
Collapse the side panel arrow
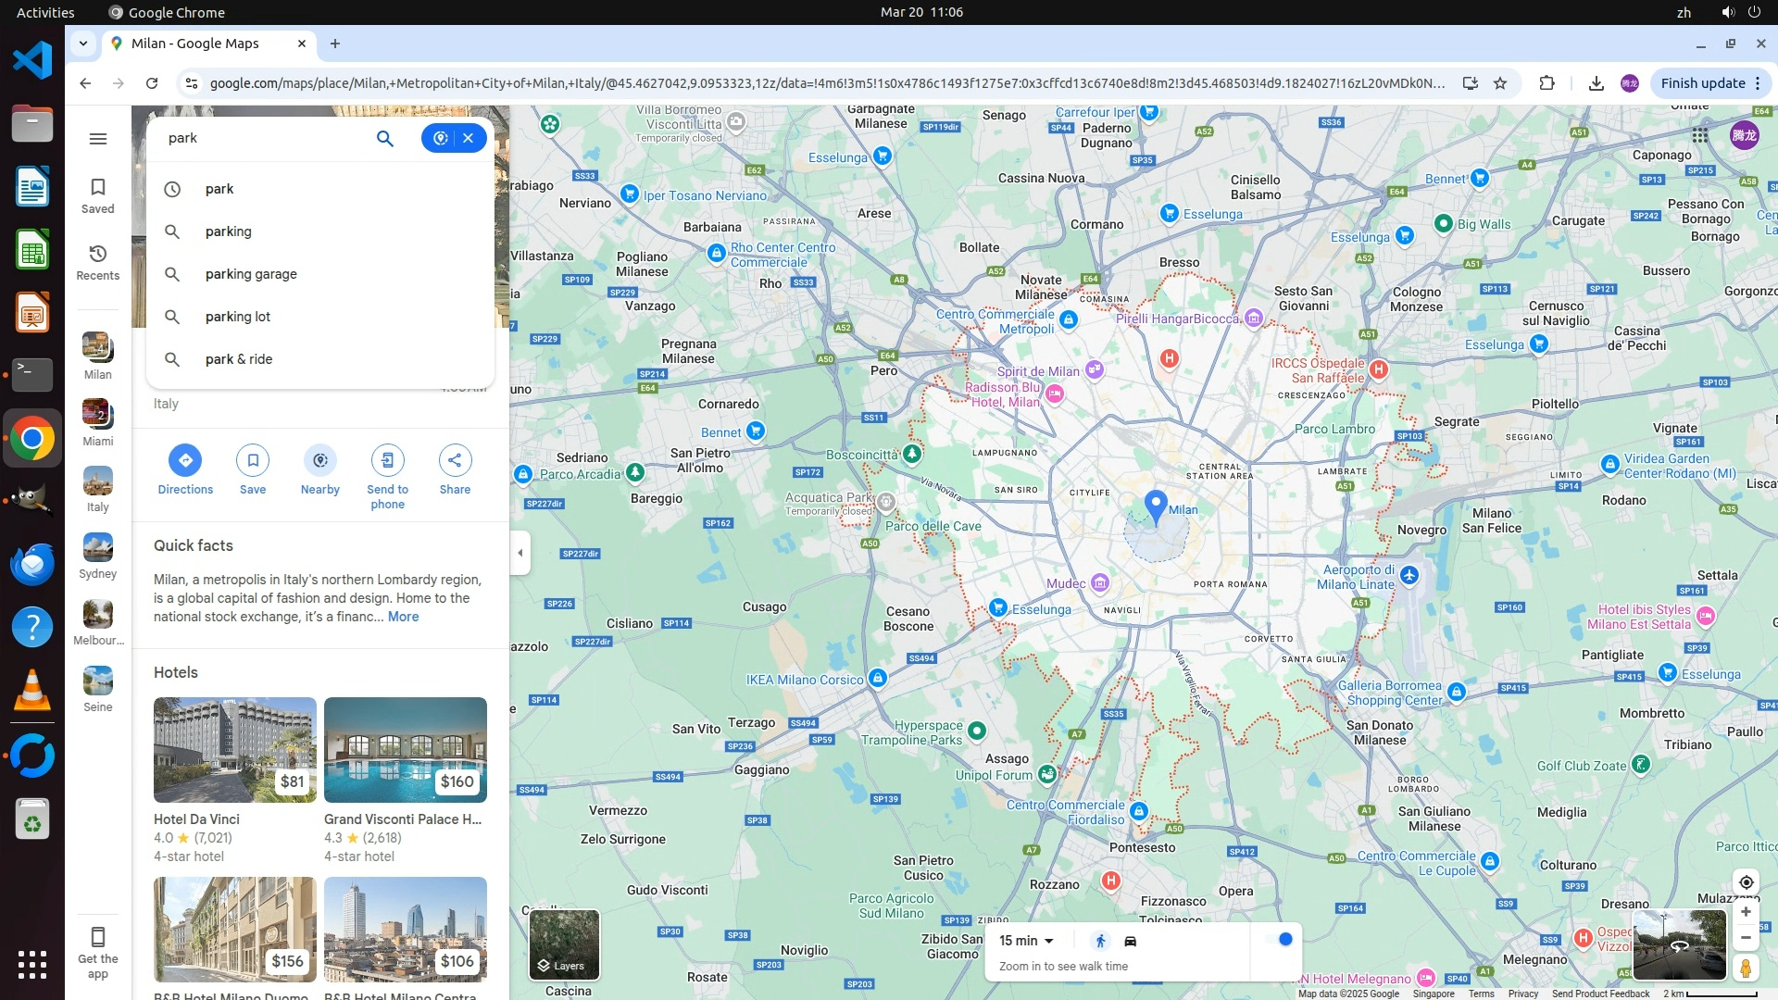(520, 553)
